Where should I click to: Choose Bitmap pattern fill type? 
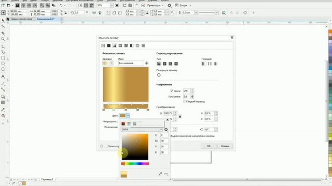126,45
